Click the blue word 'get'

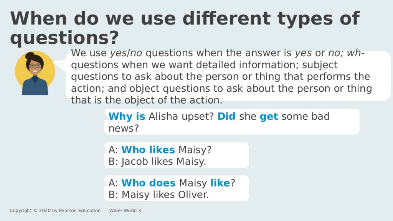click(269, 117)
